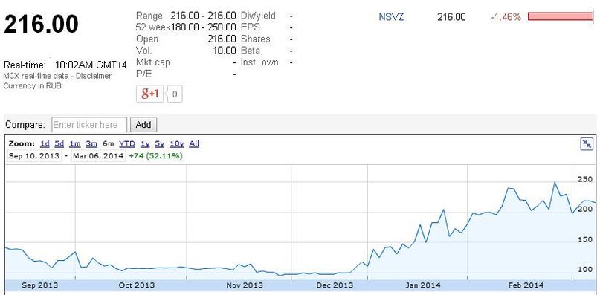Viewport: 600px width, 295px height.
Task: Select the 6m zoom range
Action: 109,144
